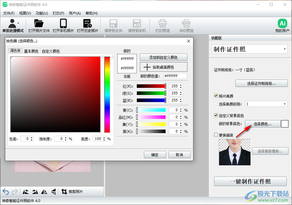The width and height of the screenshot is (292, 205).
Task: Click the green (G) value stepper arrows
Action: click(181, 93)
